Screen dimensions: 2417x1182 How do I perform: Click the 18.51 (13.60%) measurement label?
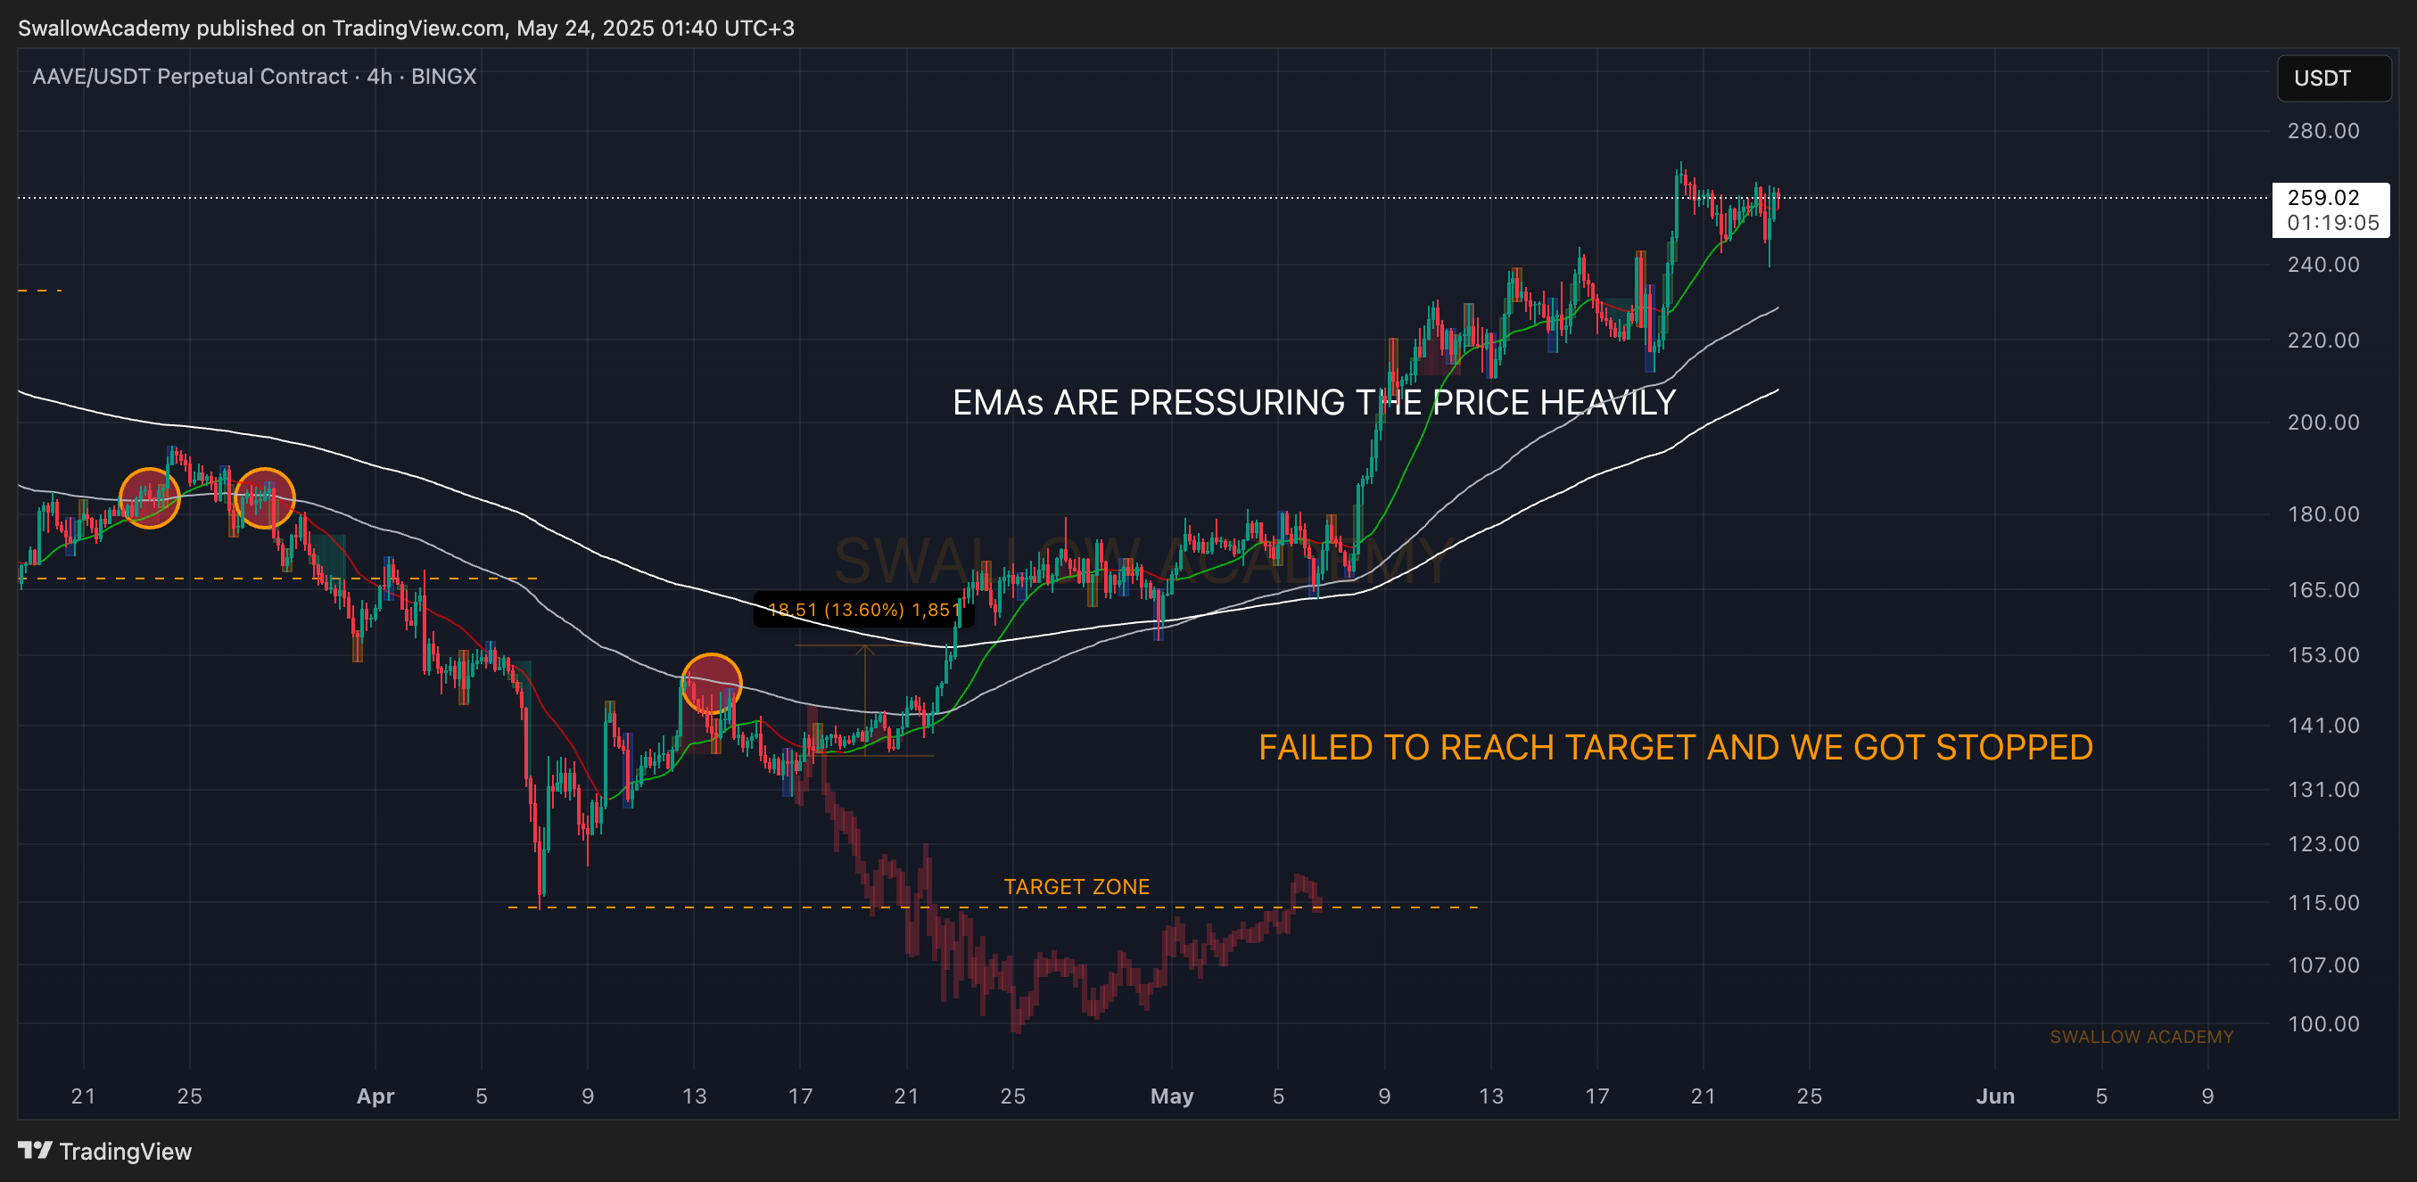click(863, 610)
